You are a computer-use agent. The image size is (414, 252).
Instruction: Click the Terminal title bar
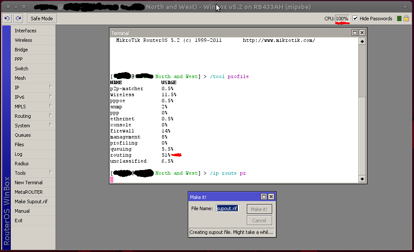[x=230, y=33]
